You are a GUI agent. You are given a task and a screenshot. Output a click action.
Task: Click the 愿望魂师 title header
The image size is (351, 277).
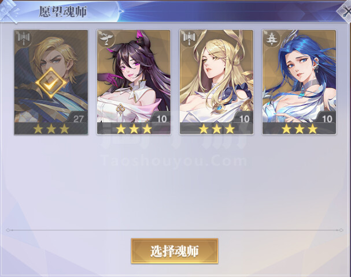[x=62, y=12]
